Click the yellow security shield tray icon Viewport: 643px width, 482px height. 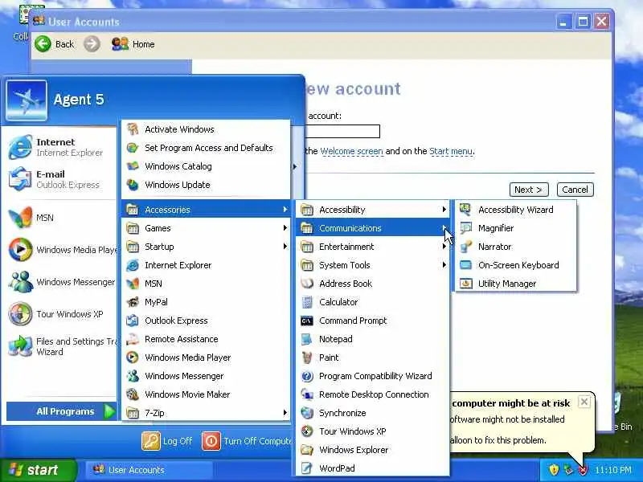pyautogui.click(x=554, y=470)
